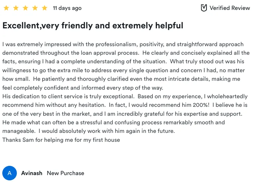Open the reviewer name Avinash
This screenshot has height=182, width=256.
click(x=32, y=173)
